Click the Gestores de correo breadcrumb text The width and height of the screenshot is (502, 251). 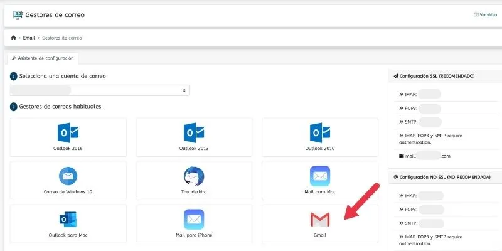coord(61,38)
